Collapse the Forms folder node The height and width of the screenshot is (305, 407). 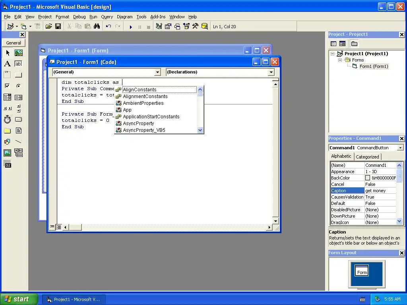coord(340,60)
